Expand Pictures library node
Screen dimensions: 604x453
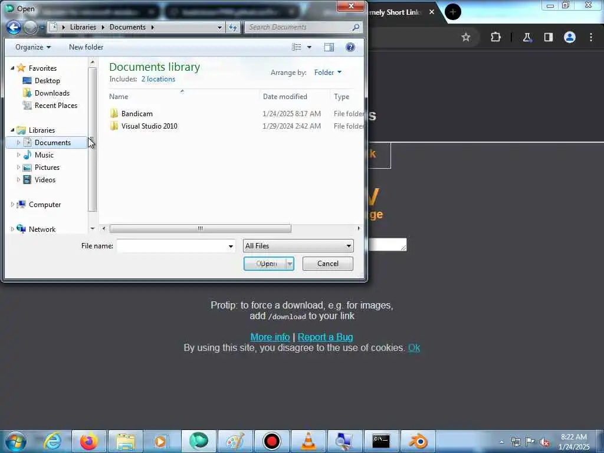pyautogui.click(x=18, y=167)
